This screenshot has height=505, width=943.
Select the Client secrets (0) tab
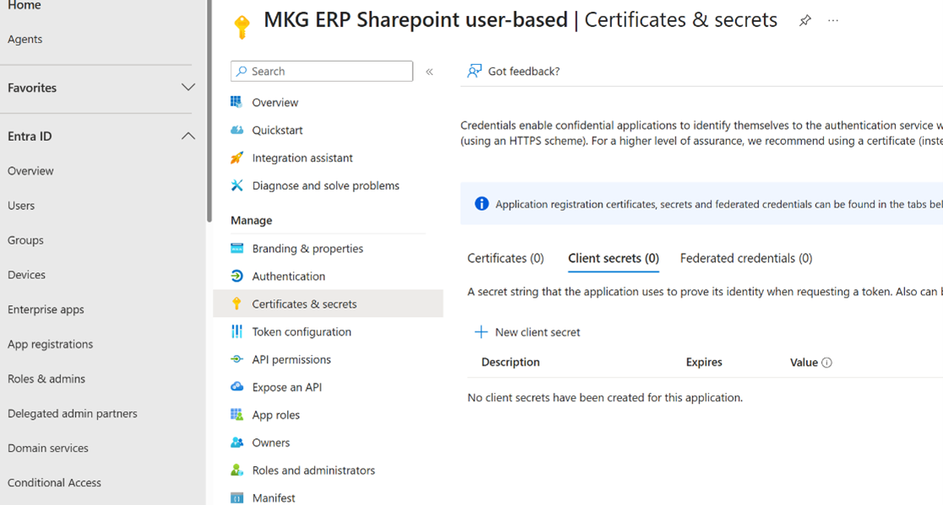click(x=613, y=258)
